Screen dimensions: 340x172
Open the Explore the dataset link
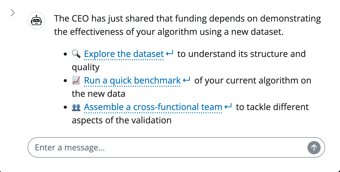tap(124, 54)
